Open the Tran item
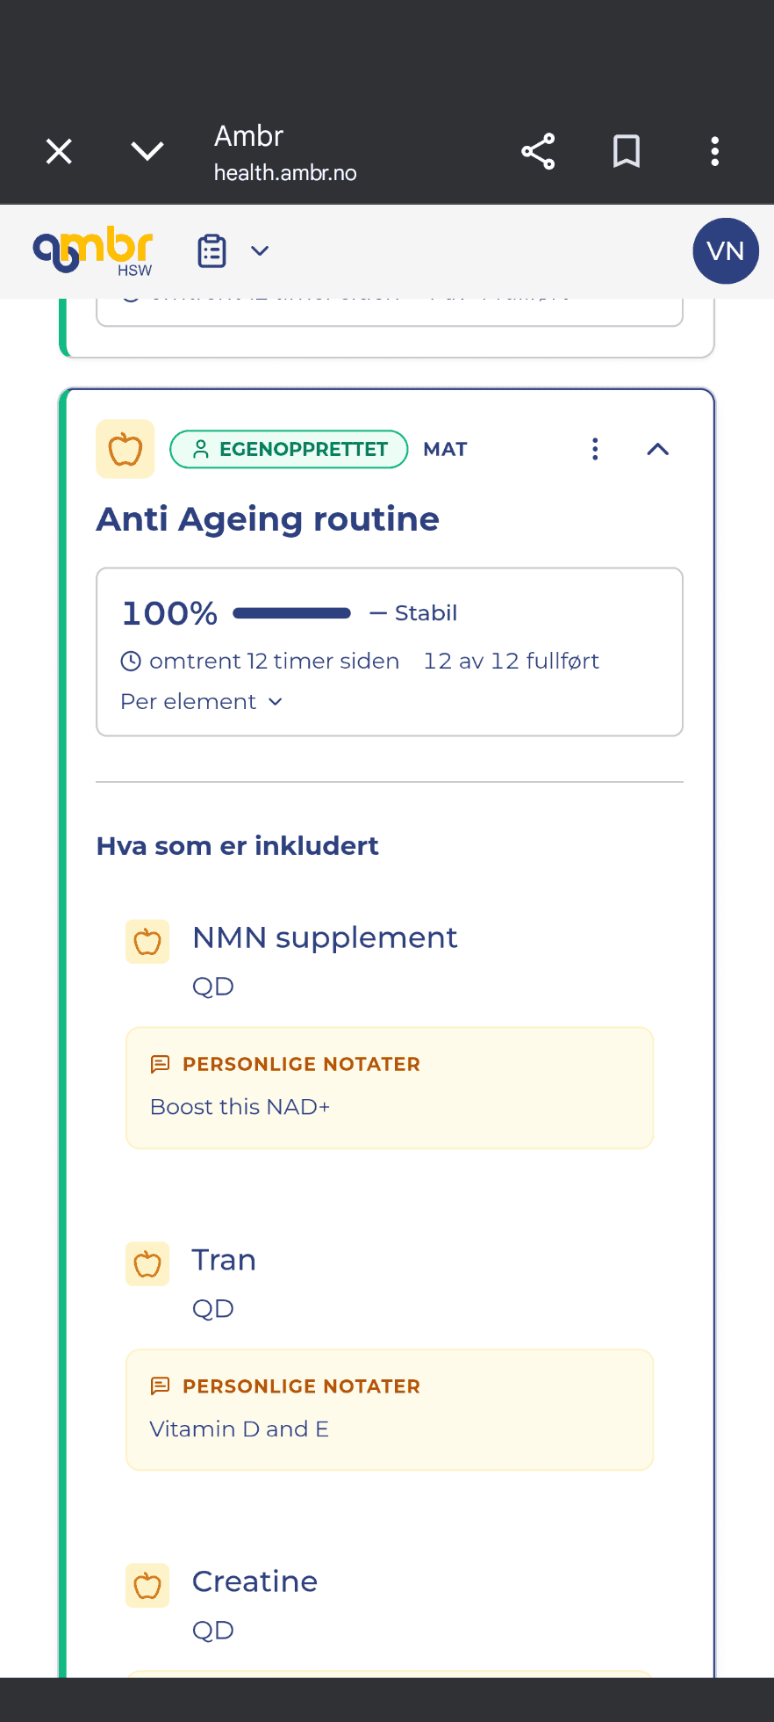Image resolution: width=774 pixels, height=1722 pixels. coord(224,1260)
